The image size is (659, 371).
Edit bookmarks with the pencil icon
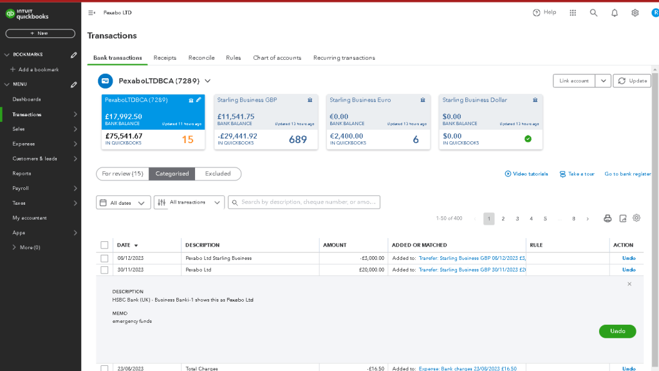(x=74, y=55)
